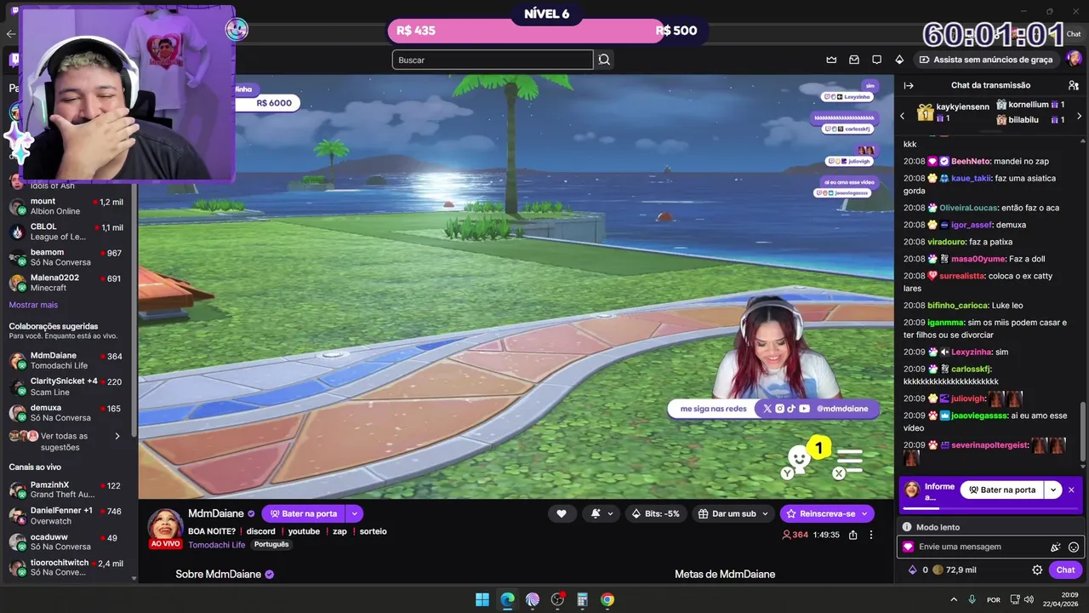
Task: Collapse the chat with the arrow icon
Action: [x=909, y=85]
